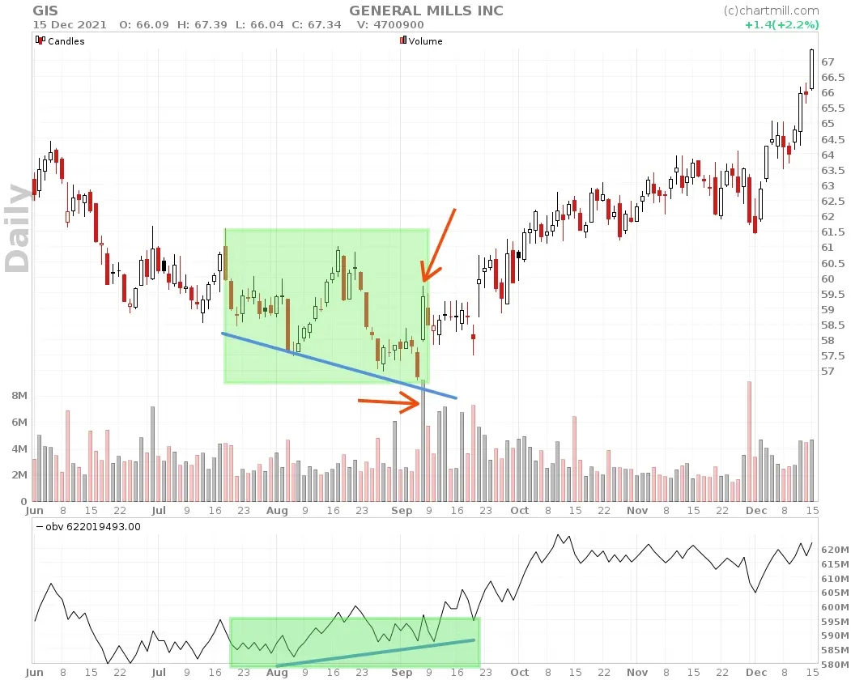Screen dimensions: 851x680
Task: Click Nov on the volume chart's date axis
Action: 637,511
